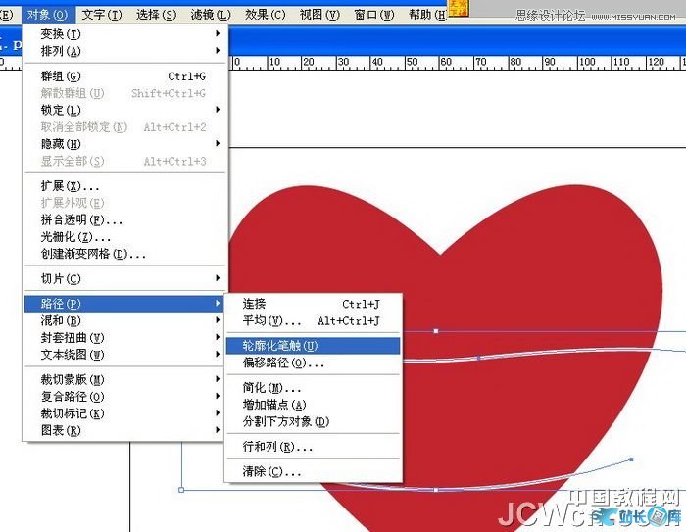The image size is (686, 532).
Task: Select 扩展(X)... in the object menu
Action: pyautogui.click(x=70, y=186)
